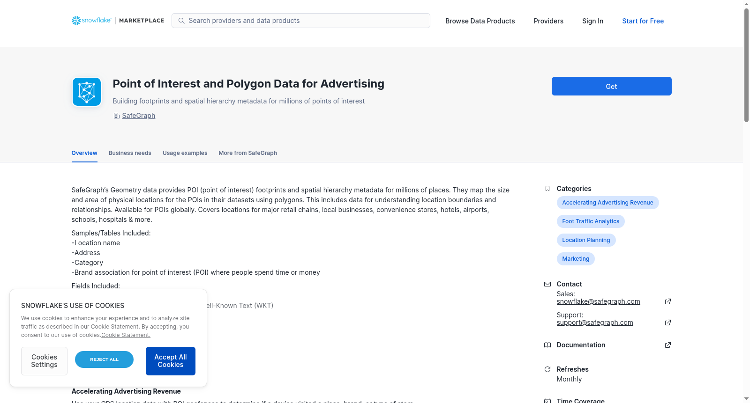
Task: Click the building icon beside SafeGraph
Action: (x=116, y=116)
